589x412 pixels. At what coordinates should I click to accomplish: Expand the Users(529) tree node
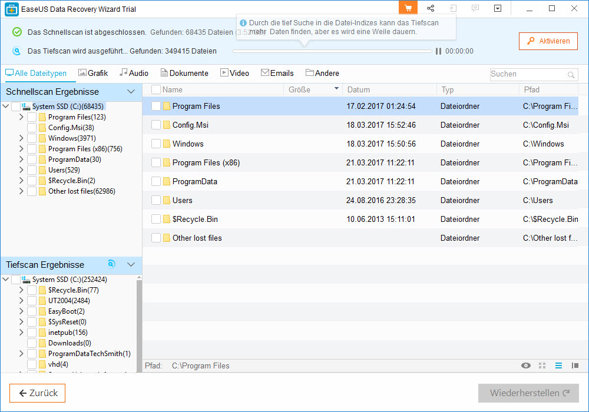coord(21,170)
